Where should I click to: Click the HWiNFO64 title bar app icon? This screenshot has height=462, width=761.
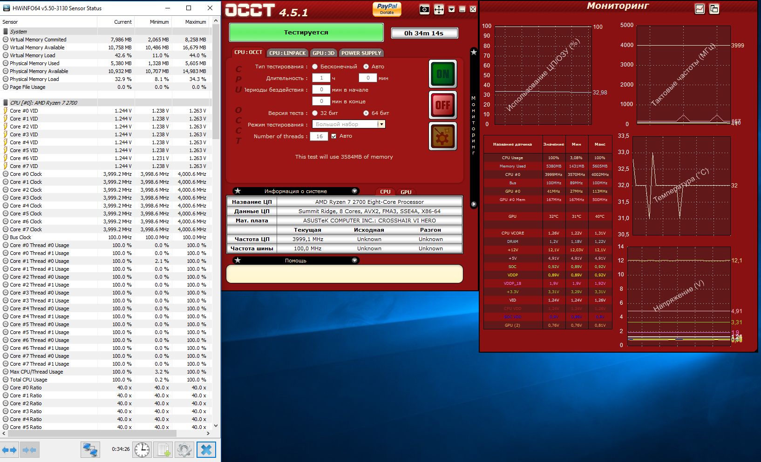(x=7, y=8)
